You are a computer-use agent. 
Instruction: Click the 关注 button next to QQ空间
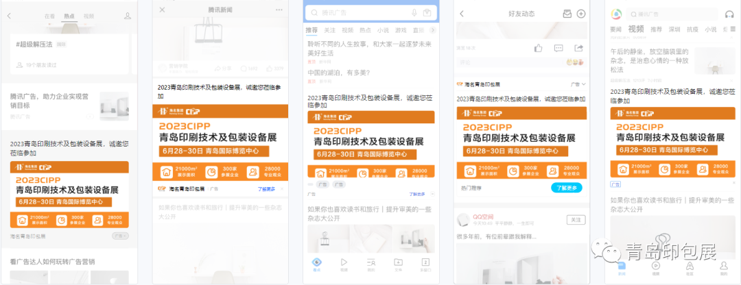click(x=576, y=220)
